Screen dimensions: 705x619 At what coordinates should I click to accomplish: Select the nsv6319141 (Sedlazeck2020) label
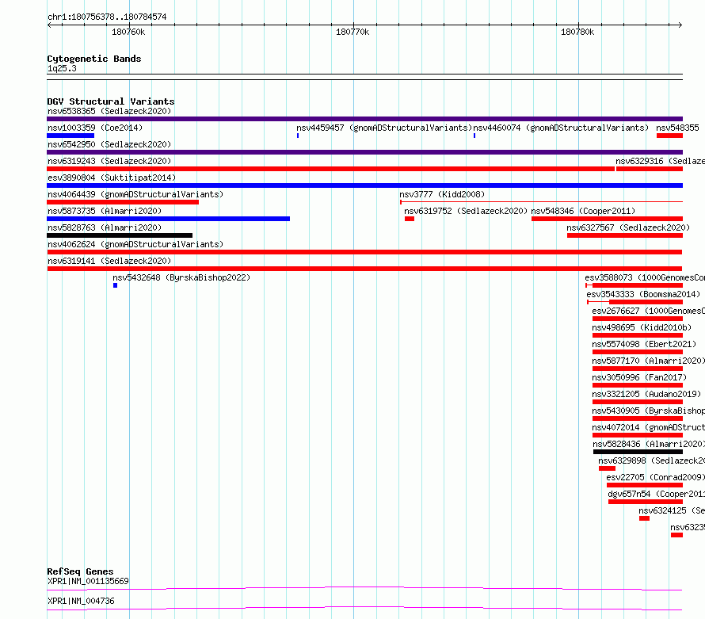coord(109,261)
